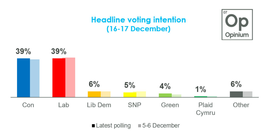Click the Lab axis label
273x134 pixels.
pyautogui.click(x=63, y=105)
